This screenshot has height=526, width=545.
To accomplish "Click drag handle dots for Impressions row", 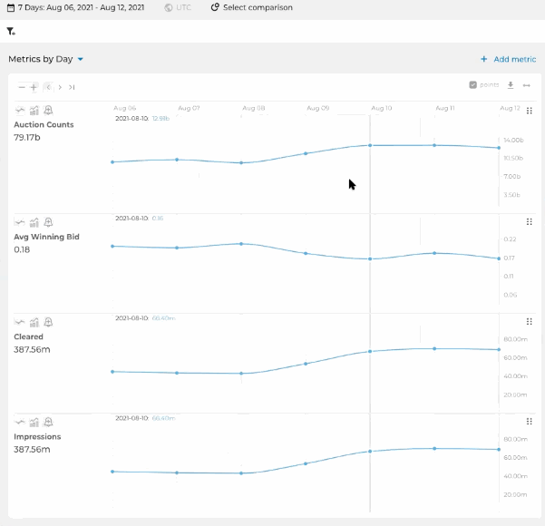I will click(529, 422).
